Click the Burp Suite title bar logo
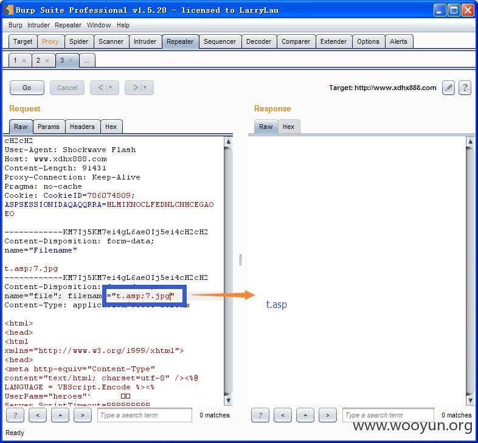 pyautogui.click(x=9, y=10)
